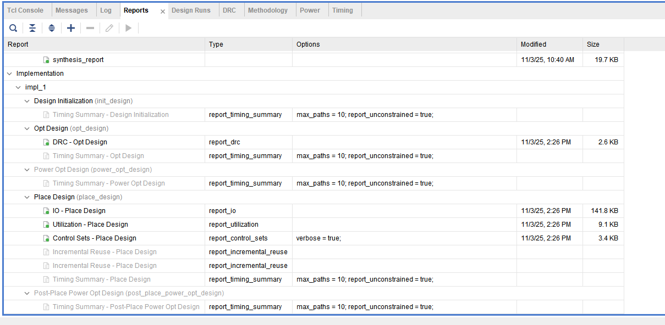Click the 3.4 KB size cell

click(603, 238)
